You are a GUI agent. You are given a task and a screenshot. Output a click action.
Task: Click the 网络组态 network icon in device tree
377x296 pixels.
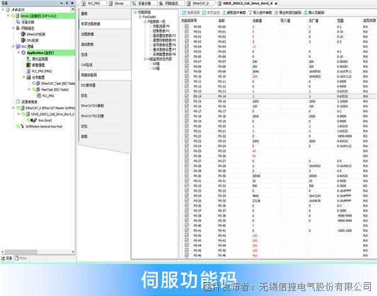coord(18,28)
